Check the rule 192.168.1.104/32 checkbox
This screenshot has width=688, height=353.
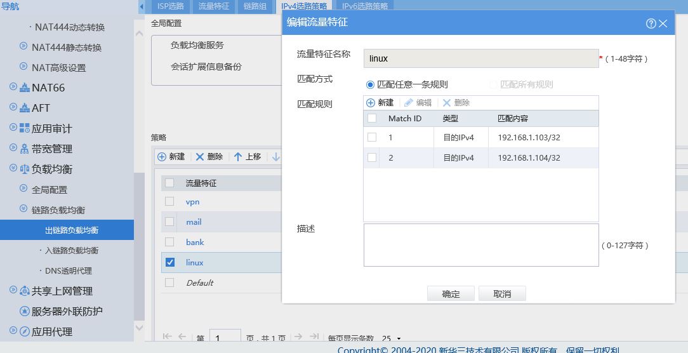tap(372, 157)
